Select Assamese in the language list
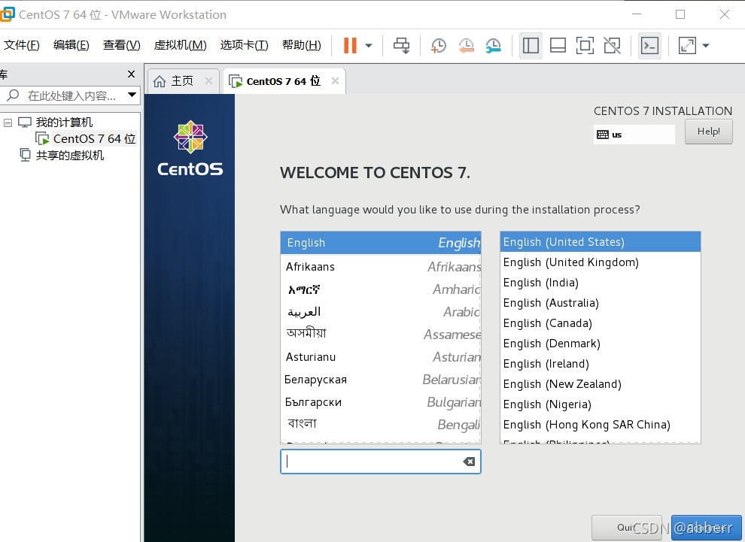 pyautogui.click(x=381, y=334)
